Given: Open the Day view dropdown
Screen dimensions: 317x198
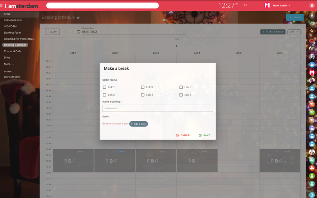Looking at the screenshot, I should [x=294, y=32].
